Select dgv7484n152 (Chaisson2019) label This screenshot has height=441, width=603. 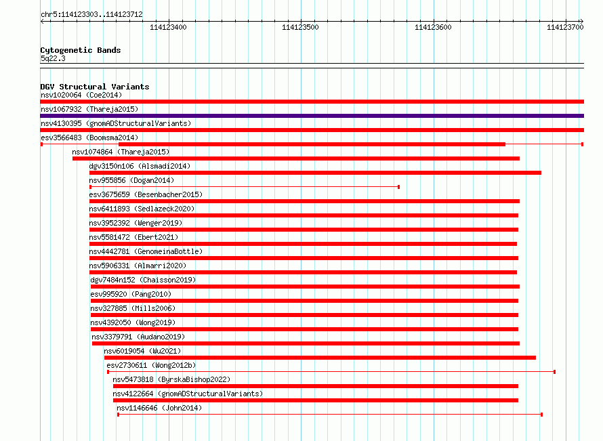[143, 280]
